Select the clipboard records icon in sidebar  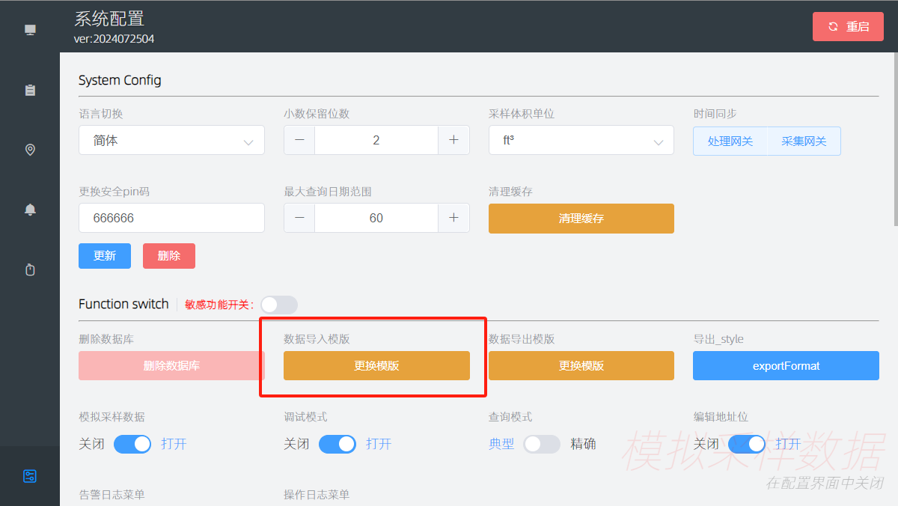(30, 90)
